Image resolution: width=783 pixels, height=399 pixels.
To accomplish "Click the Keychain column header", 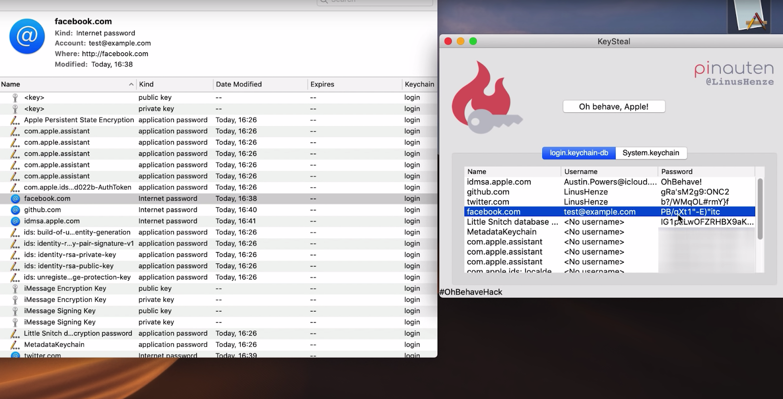I will [419, 84].
